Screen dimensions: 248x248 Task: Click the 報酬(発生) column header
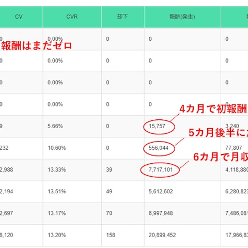[x=182, y=17]
